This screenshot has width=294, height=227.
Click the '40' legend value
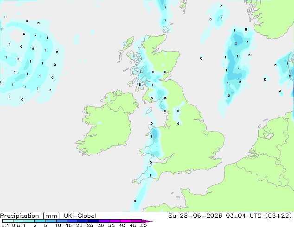pyautogui.click(x=122, y=225)
